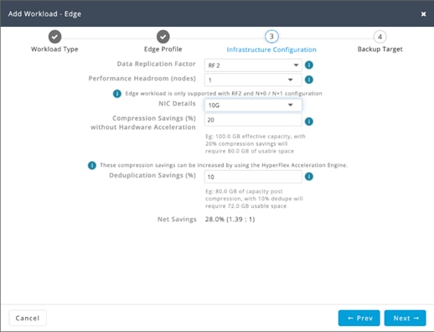Jump to Edge Profile step label

(163, 49)
